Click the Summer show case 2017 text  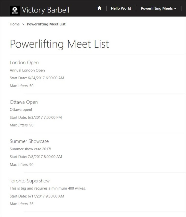point(30,149)
